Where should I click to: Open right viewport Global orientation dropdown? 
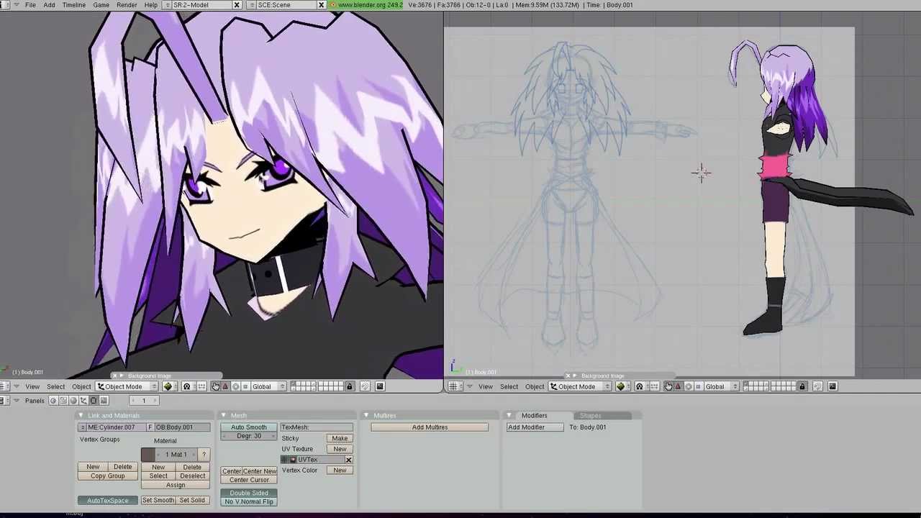(722, 386)
